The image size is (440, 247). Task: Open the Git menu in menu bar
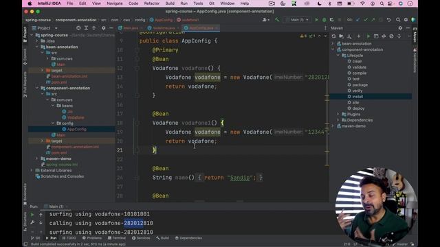[x=212, y=3]
